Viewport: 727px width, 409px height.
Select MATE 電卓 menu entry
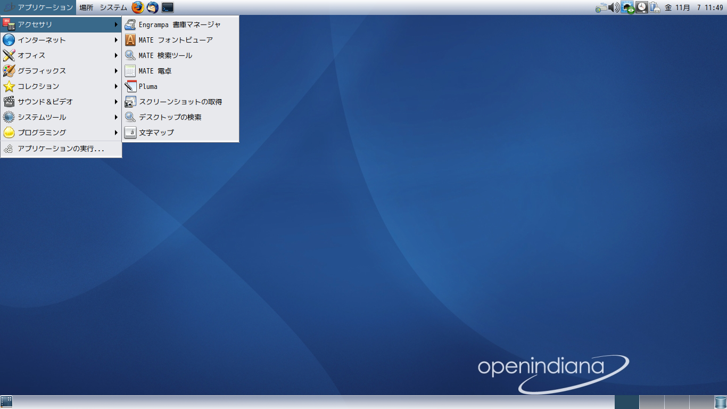click(180, 71)
